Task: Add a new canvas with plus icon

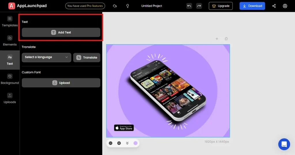Action: pos(217,39)
